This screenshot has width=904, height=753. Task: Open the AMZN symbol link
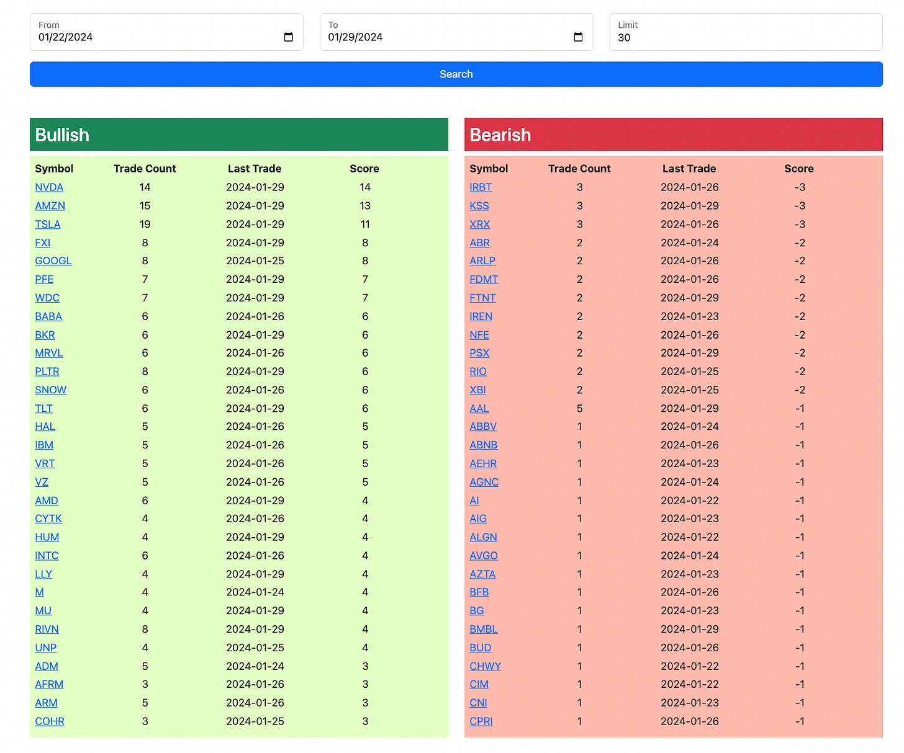click(50, 206)
